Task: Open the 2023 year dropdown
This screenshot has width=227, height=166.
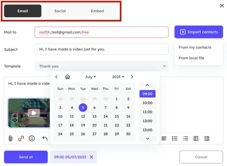Action: tap(118, 77)
